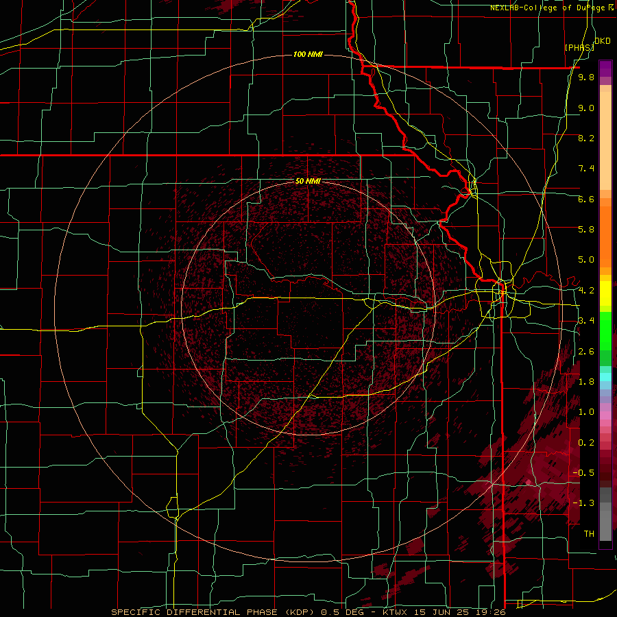
Task: Pick the dark maroon color bar segment beside -0.5
Action: coord(605,474)
